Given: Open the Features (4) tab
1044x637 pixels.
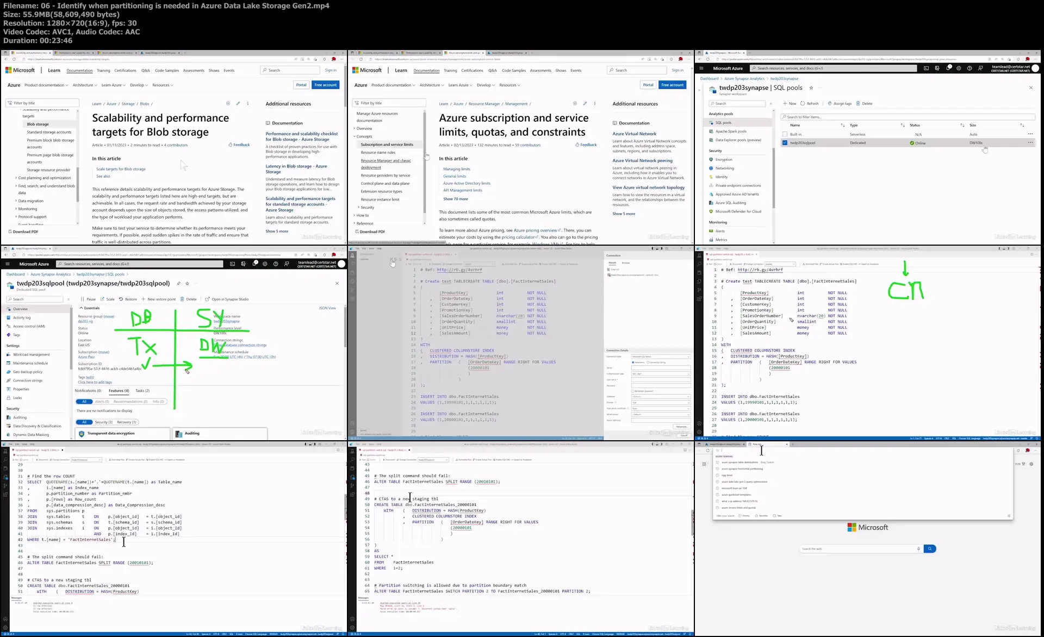Looking at the screenshot, I should tap(119, 391).
